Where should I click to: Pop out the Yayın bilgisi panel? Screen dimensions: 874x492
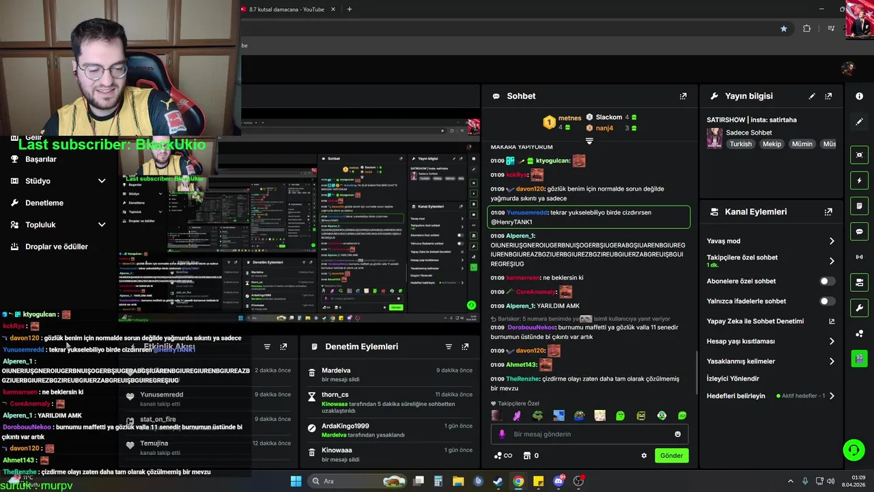(x=828, y=96)
